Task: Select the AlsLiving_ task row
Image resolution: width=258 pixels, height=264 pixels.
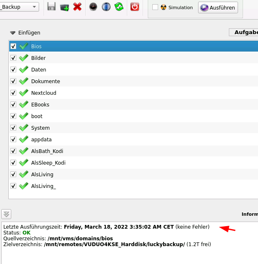Action: [x=134, y=186]
